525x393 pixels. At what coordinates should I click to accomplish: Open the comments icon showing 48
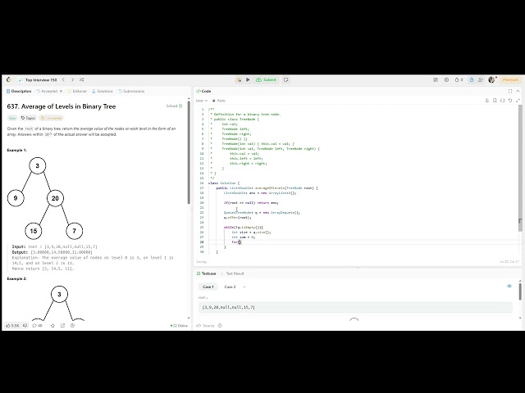click(36, 325)
